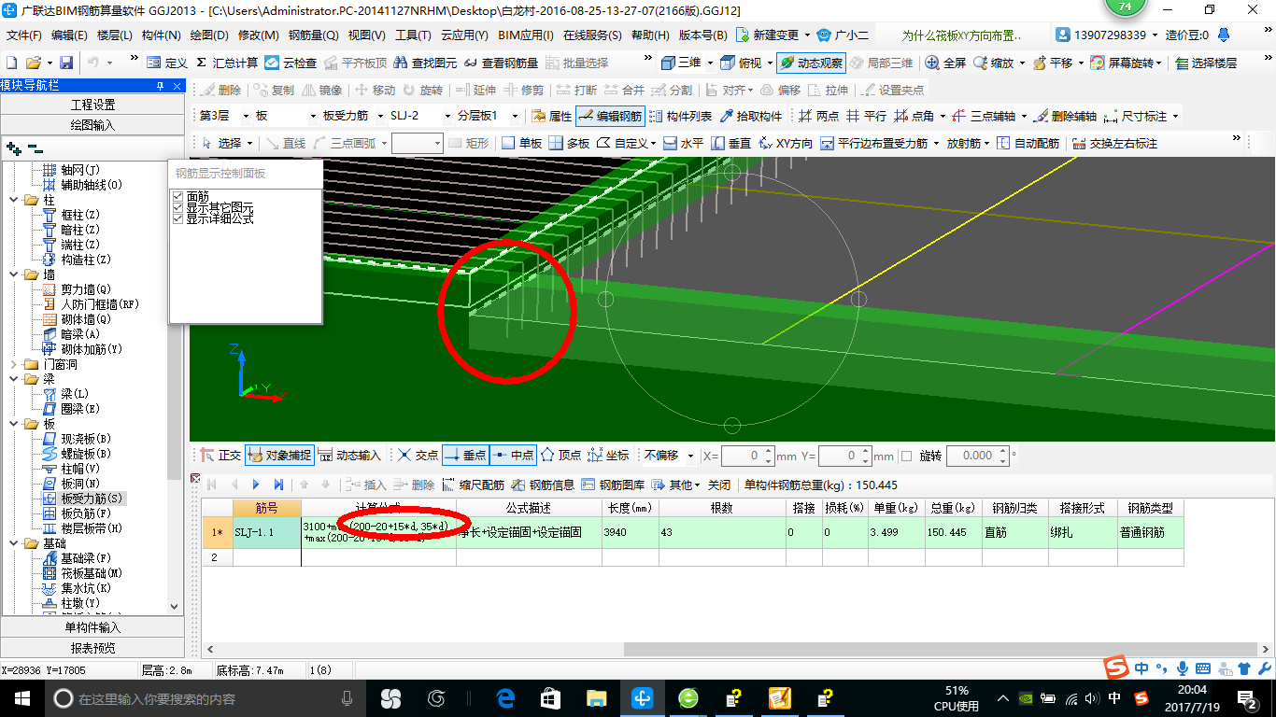This screenshot has height=717, width=1276.
Task: Select XY方向 layout tool
Action: coord(785,143)
